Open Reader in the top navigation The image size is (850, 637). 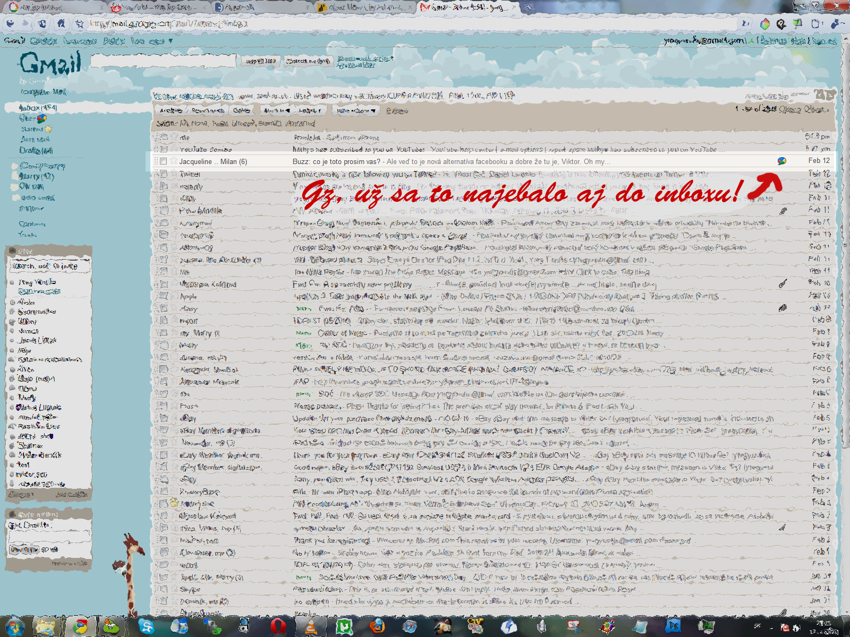pyautogui.click(x=114, y=41)
